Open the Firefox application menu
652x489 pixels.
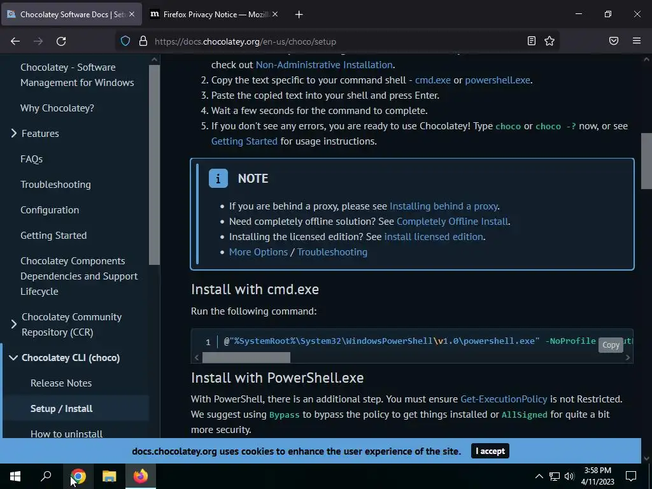(637, 41)
